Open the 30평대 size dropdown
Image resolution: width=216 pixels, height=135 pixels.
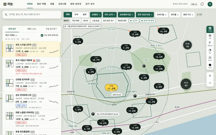coord(96,15)
